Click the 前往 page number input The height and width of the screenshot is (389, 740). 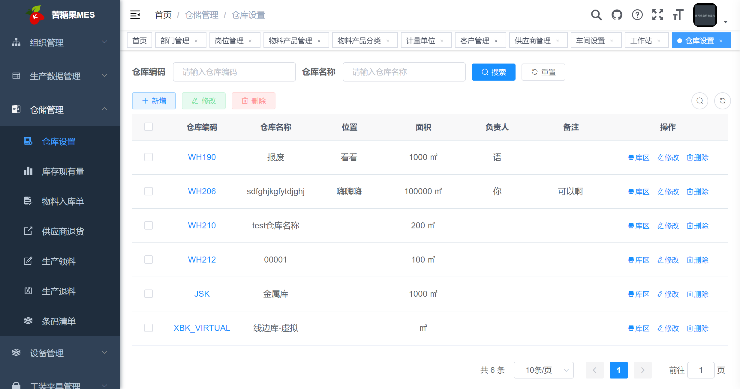point(701,370)
